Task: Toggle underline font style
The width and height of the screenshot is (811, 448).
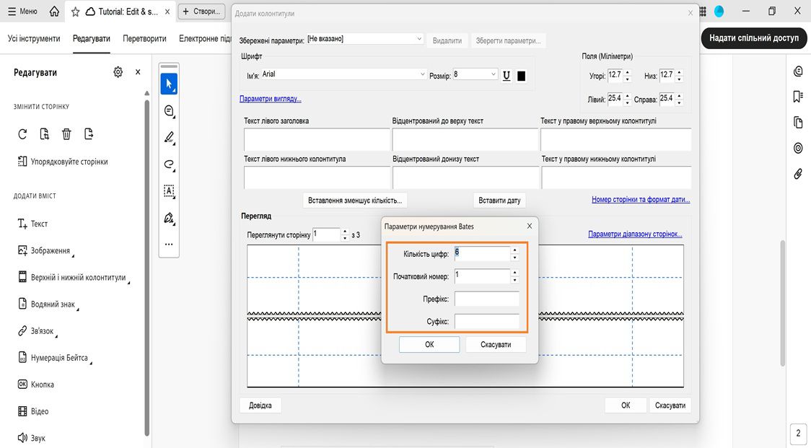Action: pos(507,76)
